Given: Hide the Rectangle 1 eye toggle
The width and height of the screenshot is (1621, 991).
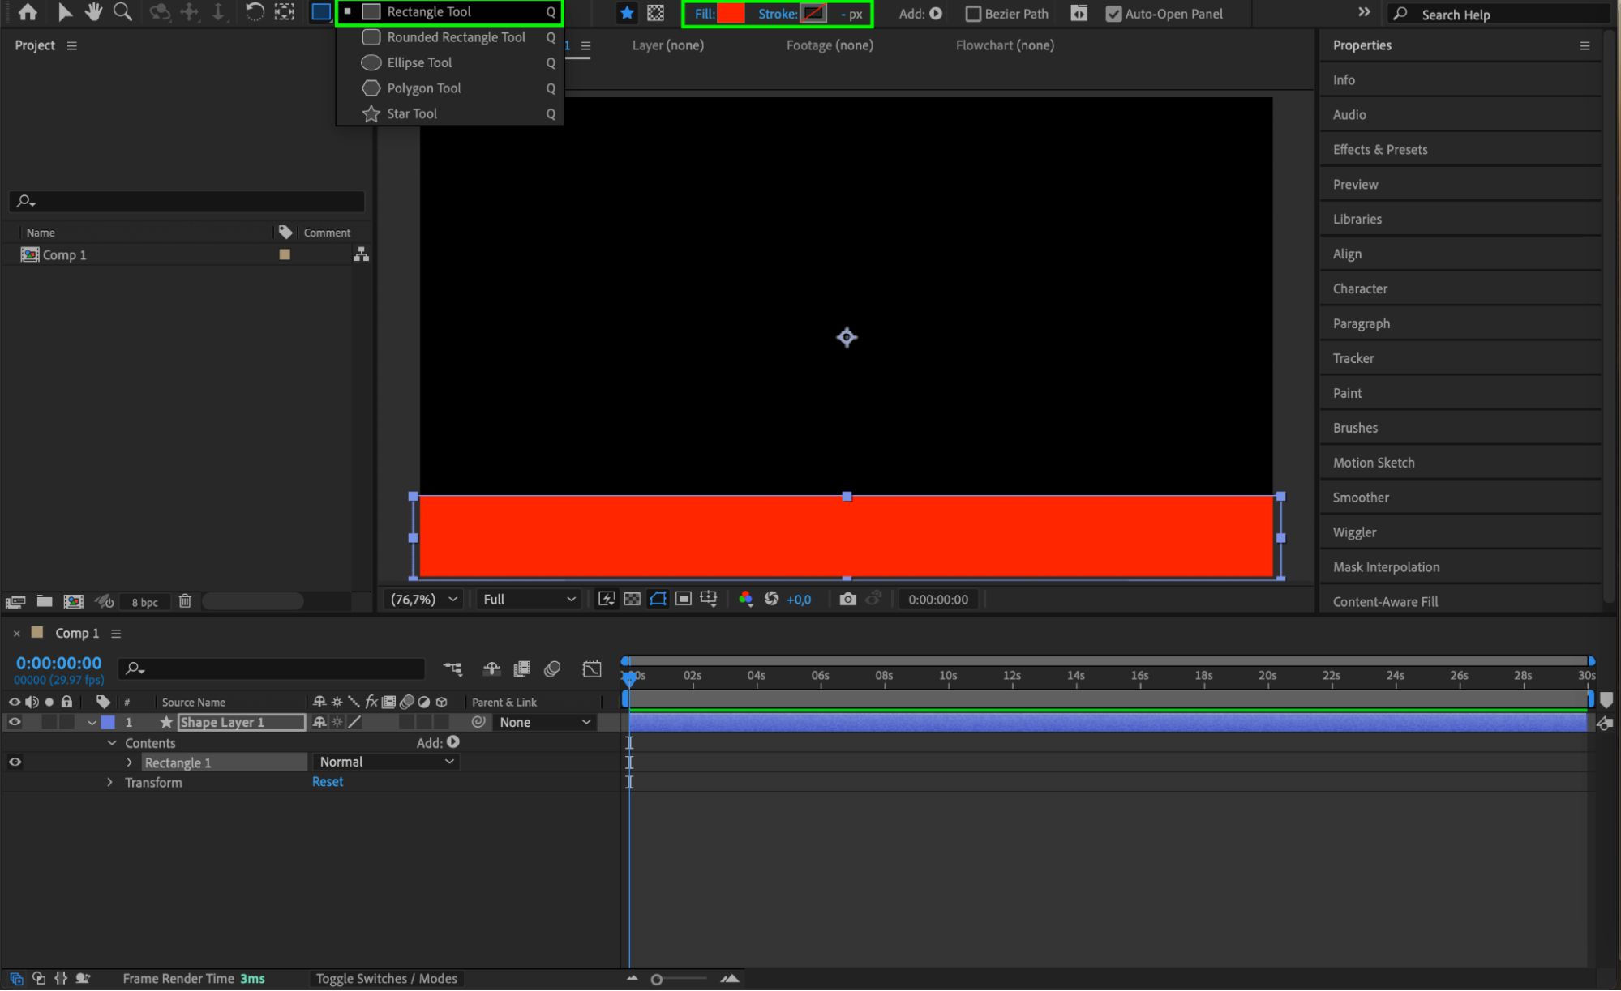Looking at the screenshot, I should coord(15,762).
